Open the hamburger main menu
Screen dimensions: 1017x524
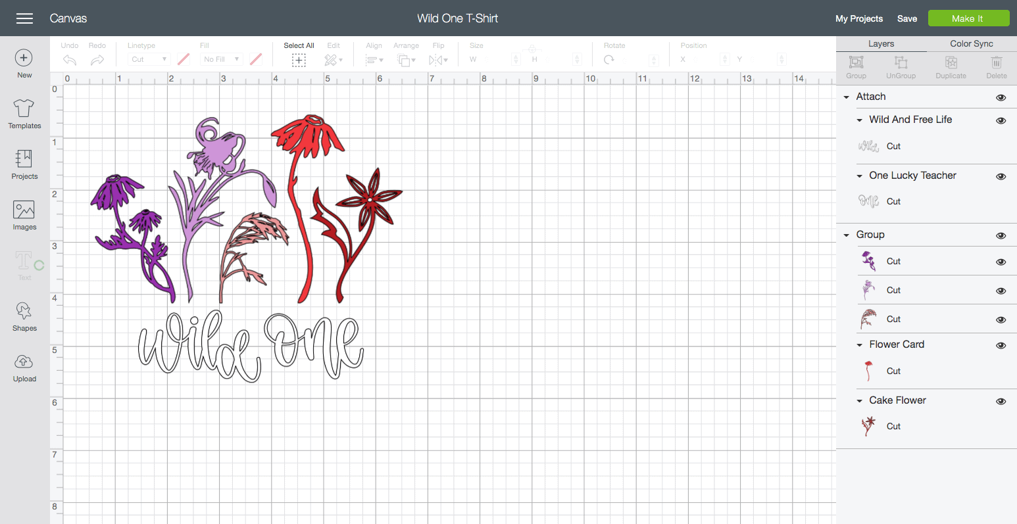24,18
